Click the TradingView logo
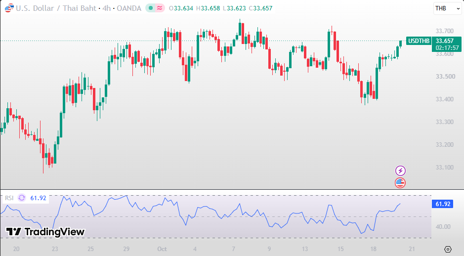 [x=45, y=232]
